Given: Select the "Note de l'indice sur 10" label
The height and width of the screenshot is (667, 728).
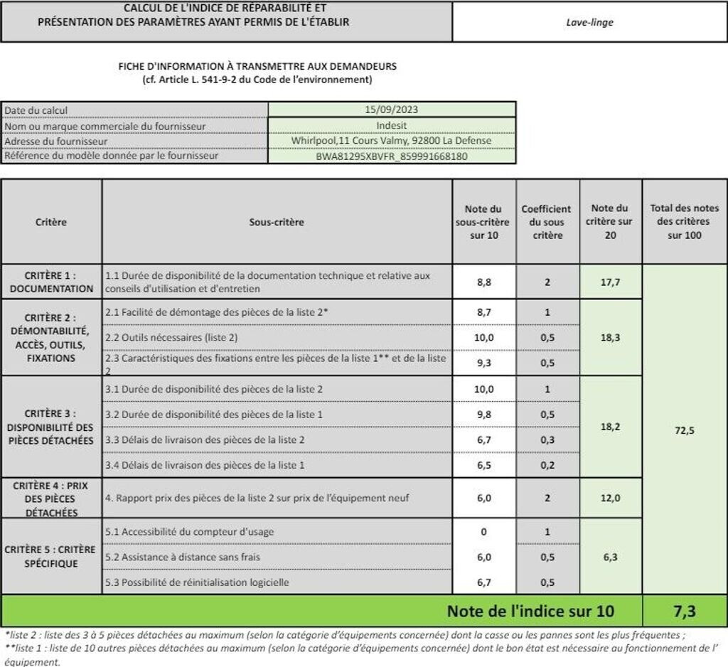Looking at the screenshot, I should pyautogui.click(x=530, y=612).
